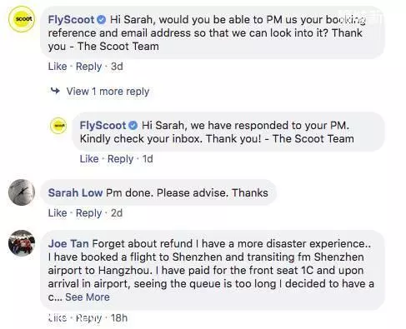Open the 3d timestamp on first comment
The image size is (406, 329).
coord(117,67)
